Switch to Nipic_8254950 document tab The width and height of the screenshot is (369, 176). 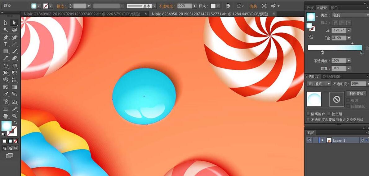coord(210,14)
